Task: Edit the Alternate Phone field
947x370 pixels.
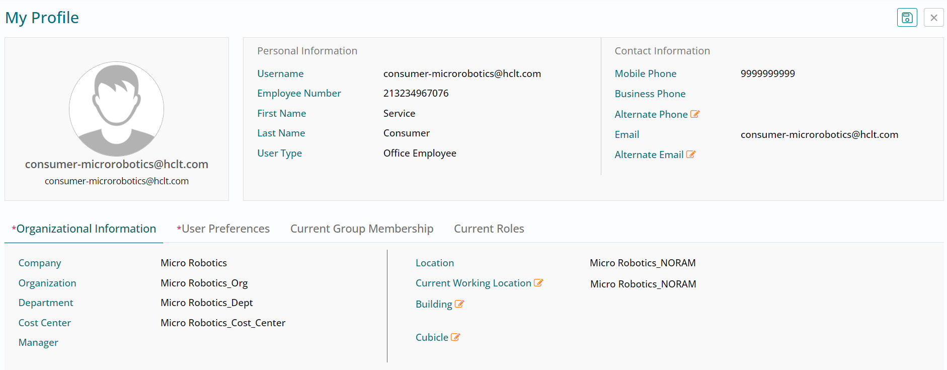Action: coord(695,114)
